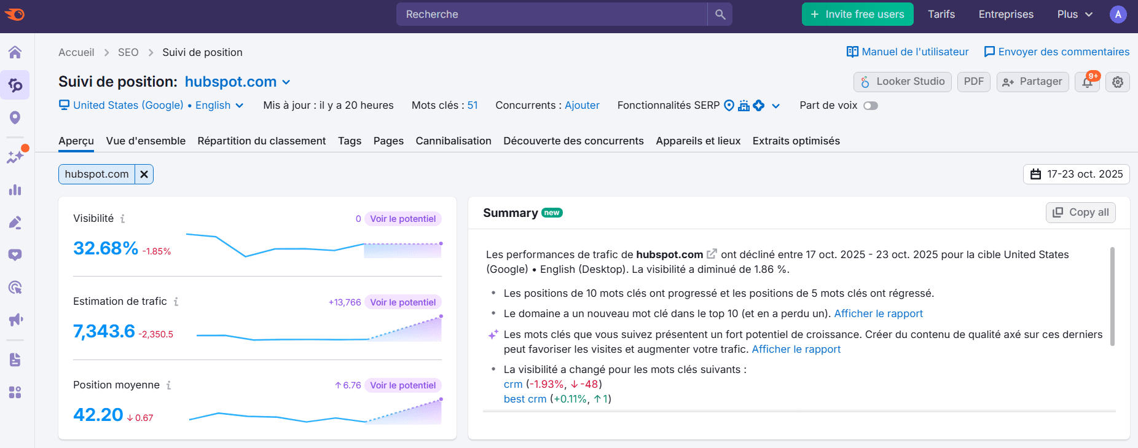The width and height of the screenshot is (1138, 448).
Task: Open United States (Google) English location dropdown
Action: click(151, 106)
